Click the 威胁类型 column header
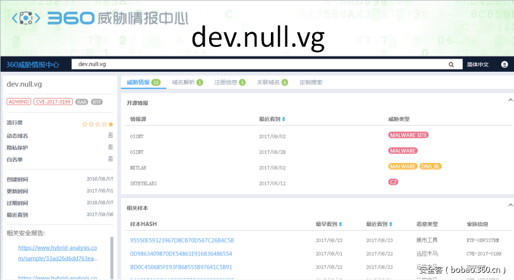The image size is (514, 280). [x=399, y=119]
